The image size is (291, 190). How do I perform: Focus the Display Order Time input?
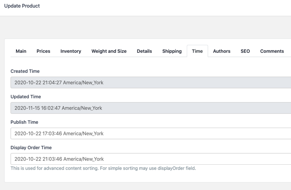click(151, 159)
